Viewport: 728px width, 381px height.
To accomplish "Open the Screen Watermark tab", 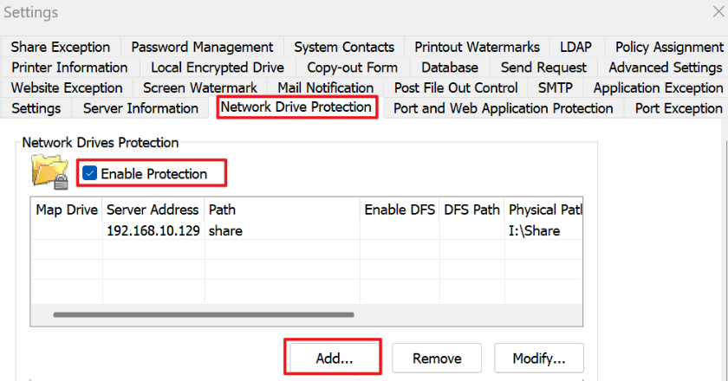I will (199, 87).
